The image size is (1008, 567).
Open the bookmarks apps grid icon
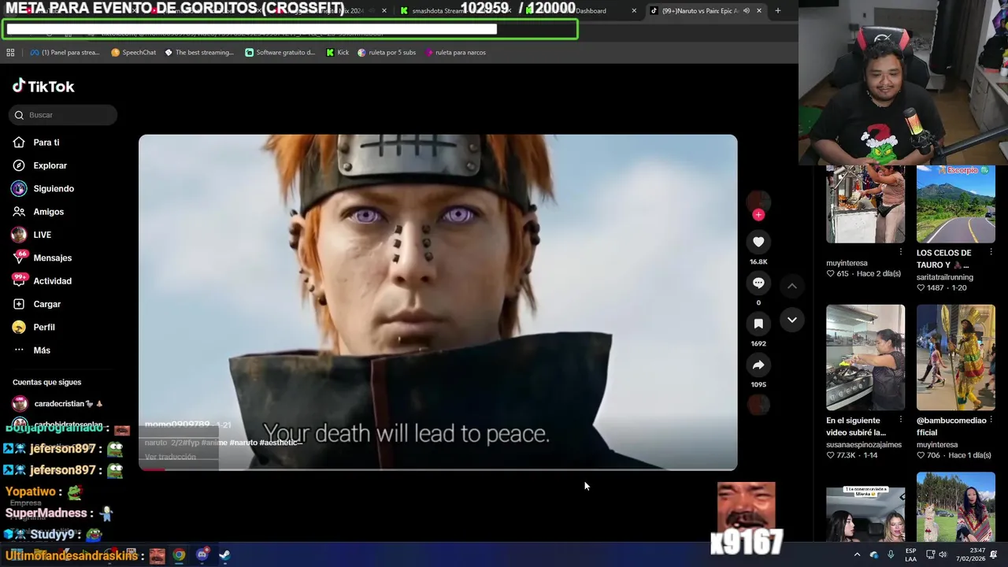tap(10, 53)
